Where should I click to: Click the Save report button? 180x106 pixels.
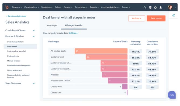click(156, 18)
